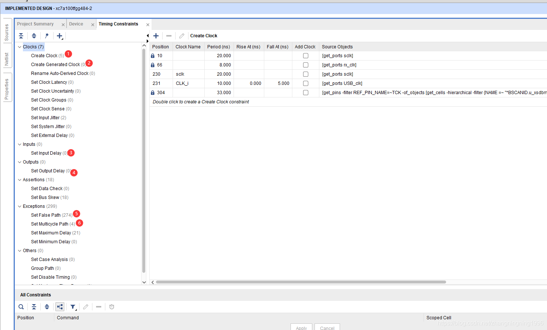Screen dimensions: 547x330
Task: Collapse all constraints in tree toolbar
Action: click(x=21, y=36)
